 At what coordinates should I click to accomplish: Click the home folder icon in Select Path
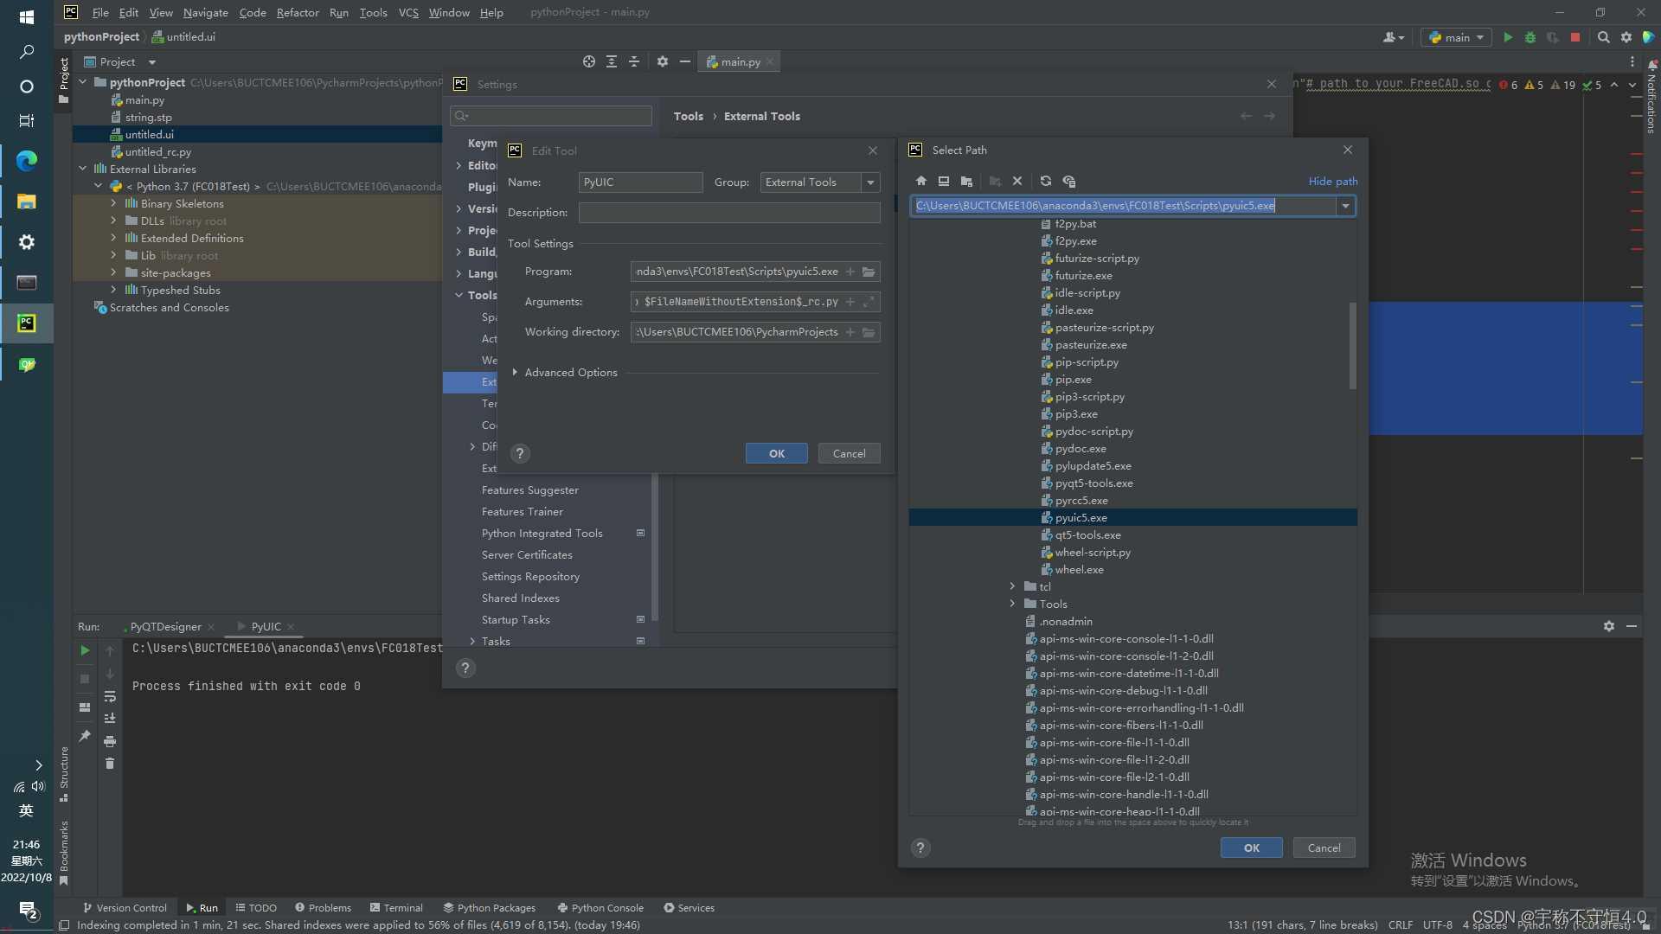921,182
